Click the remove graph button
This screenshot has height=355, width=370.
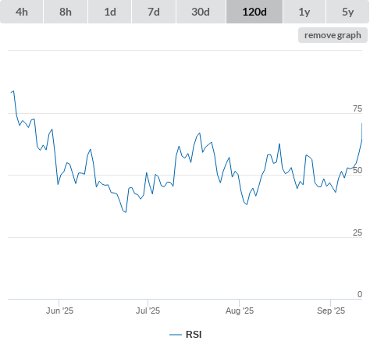[x=333, y=35]
